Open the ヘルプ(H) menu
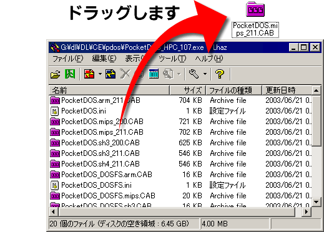Screen dimensions: 324x232 209,59
